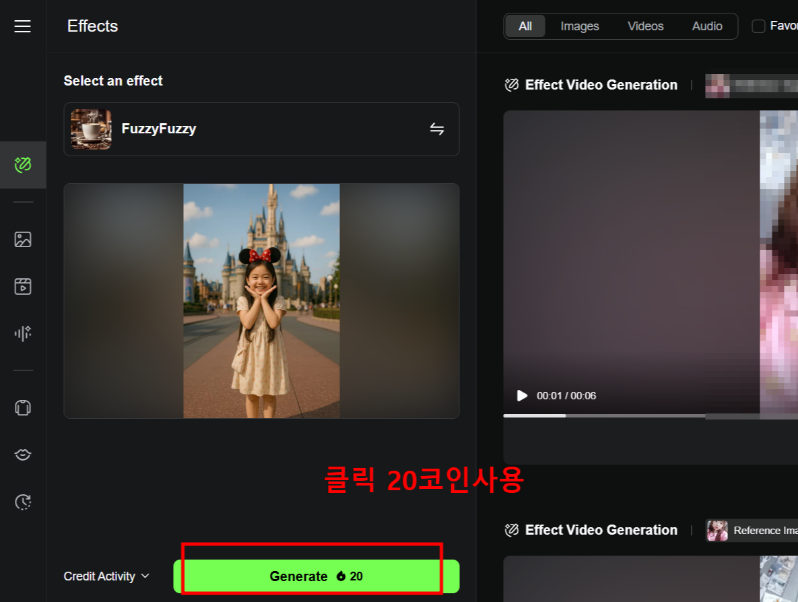
Task: Switch to the All tab
Action: [x=525, y=26]
